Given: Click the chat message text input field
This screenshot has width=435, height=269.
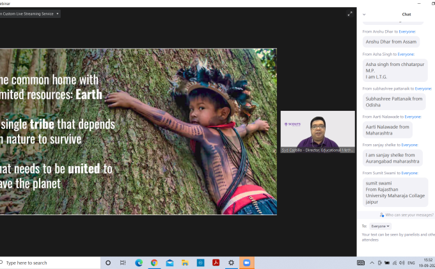Looking at the screenshot, I should coord(397,237).
